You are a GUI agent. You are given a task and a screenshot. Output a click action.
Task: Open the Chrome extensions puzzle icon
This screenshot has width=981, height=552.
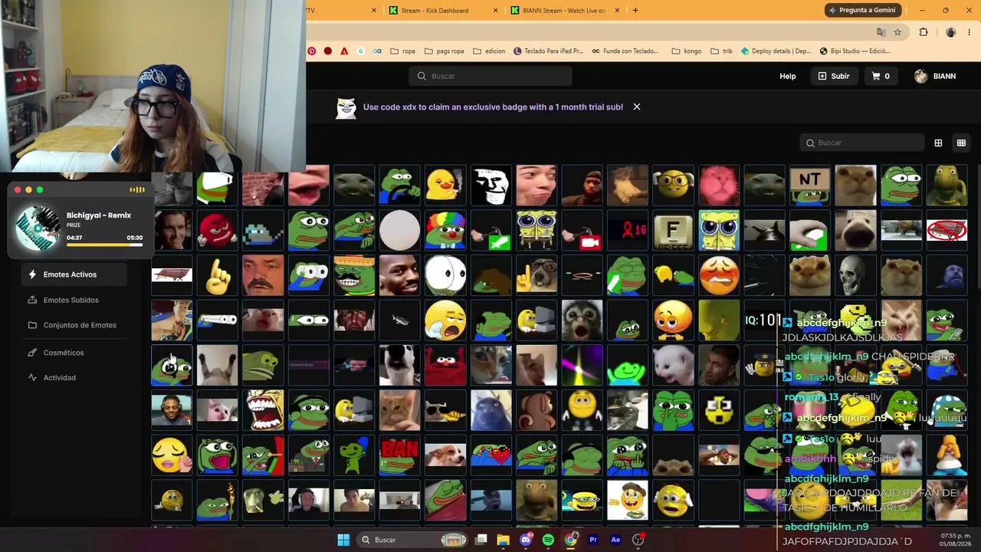[x=924, y=32]
